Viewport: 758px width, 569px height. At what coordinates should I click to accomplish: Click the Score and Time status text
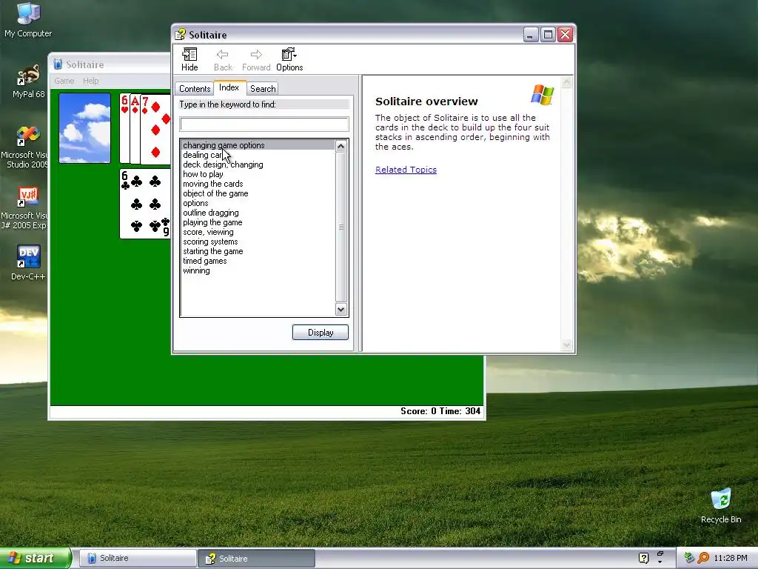point(440,410)
